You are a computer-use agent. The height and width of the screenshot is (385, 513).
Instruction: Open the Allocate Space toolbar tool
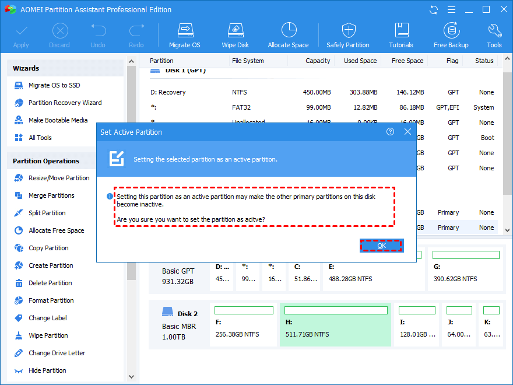(288, 36)
